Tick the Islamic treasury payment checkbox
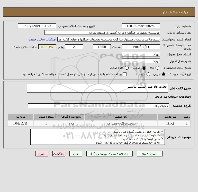The height and width of the screenshot is (192, 198). coord(125,74)
